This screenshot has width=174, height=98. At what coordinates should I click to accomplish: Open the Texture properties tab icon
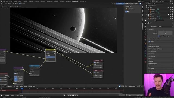click(x=145, y=62)
